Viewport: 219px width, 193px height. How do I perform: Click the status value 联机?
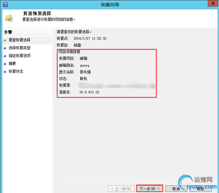(83, 79)
